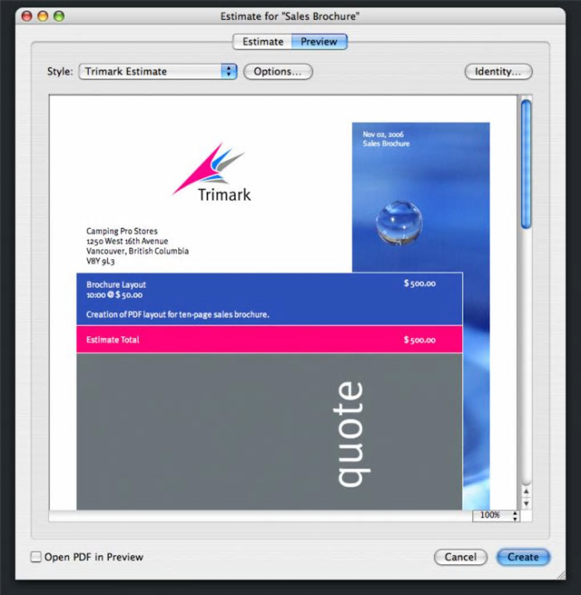Viewport: 581px width, 595px height.
Task: Click the window resize grip corner
Action: pos(561,576)
